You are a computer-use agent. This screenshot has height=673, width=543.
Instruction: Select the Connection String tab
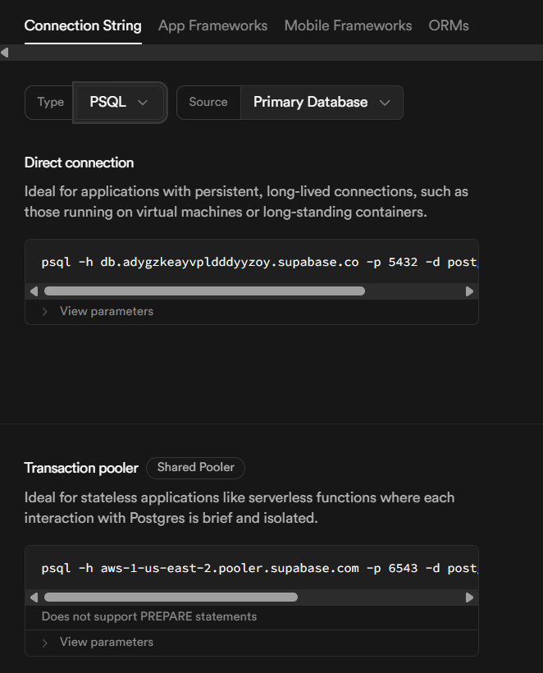(x=83, y=25)
